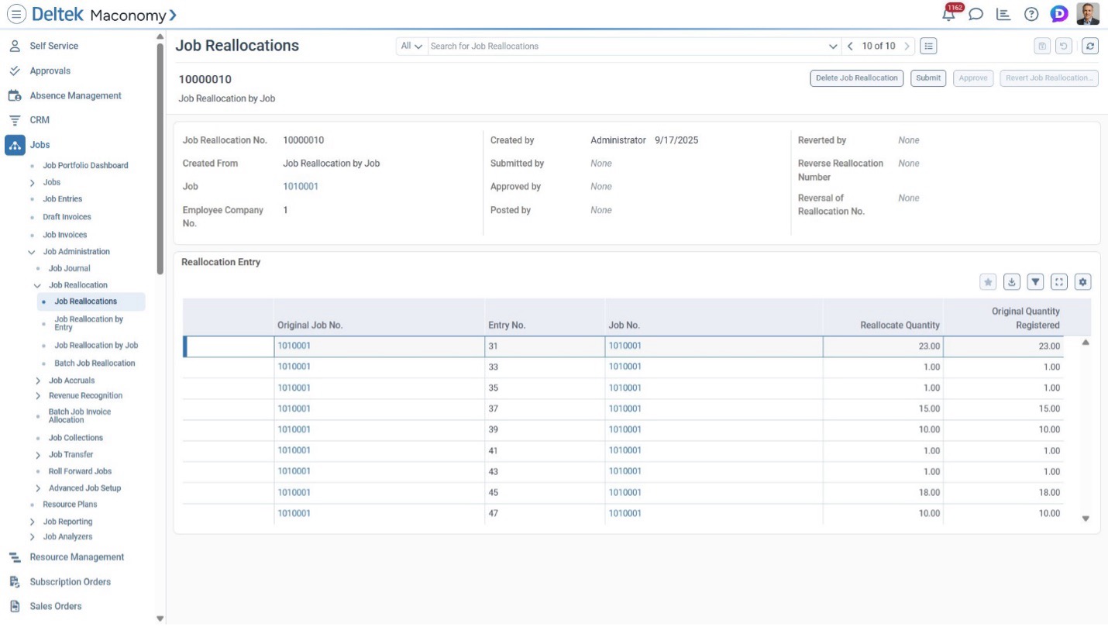Screen dimensions: 1108x627
Task: Click the Submit button
Action: coord(927,78)
